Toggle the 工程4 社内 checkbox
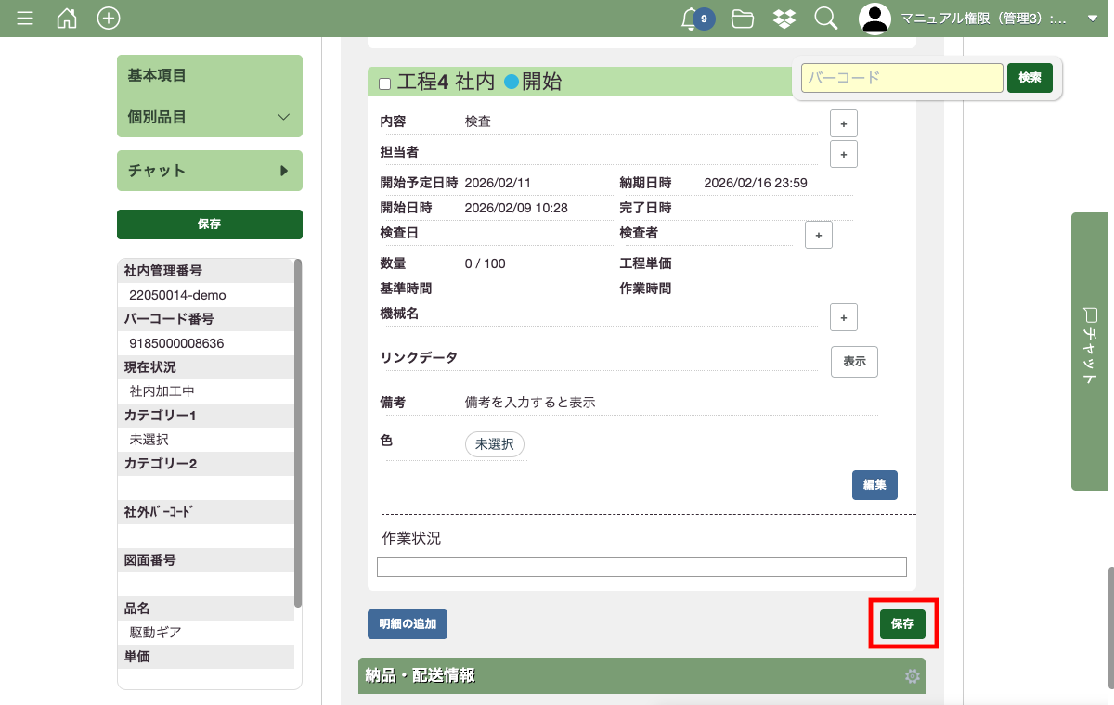Viewport: 1114px width, 705px height. click(385, 83)
